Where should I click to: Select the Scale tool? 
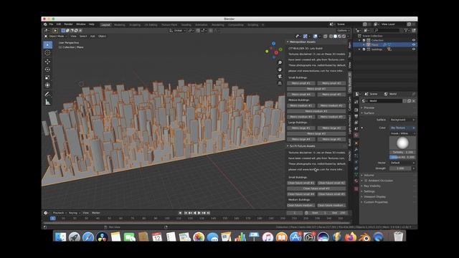click(47, 77)
